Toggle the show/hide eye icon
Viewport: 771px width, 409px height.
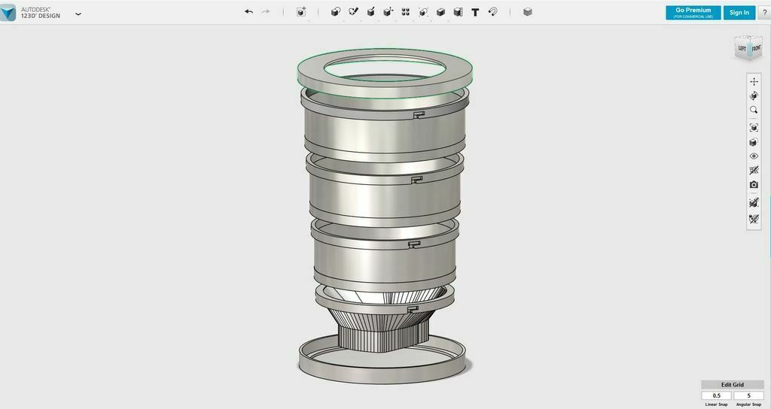(754, 156)
